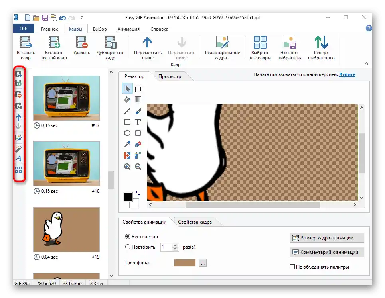Image resolution: width=385 pixels, height=298 pixels.
Task: Select the paintbrush tool
Action: tap(138, 111)
